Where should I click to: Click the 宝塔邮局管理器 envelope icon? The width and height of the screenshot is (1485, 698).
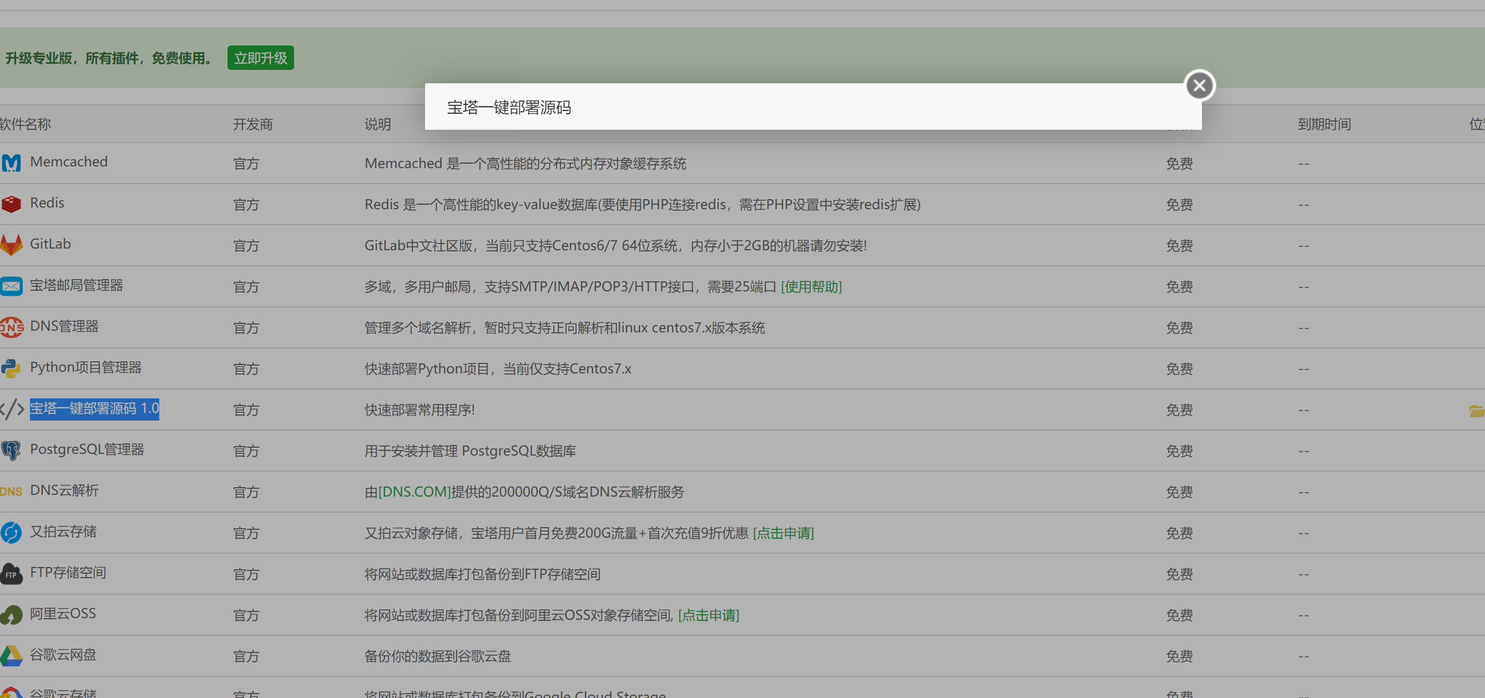[x=11, y=286]
